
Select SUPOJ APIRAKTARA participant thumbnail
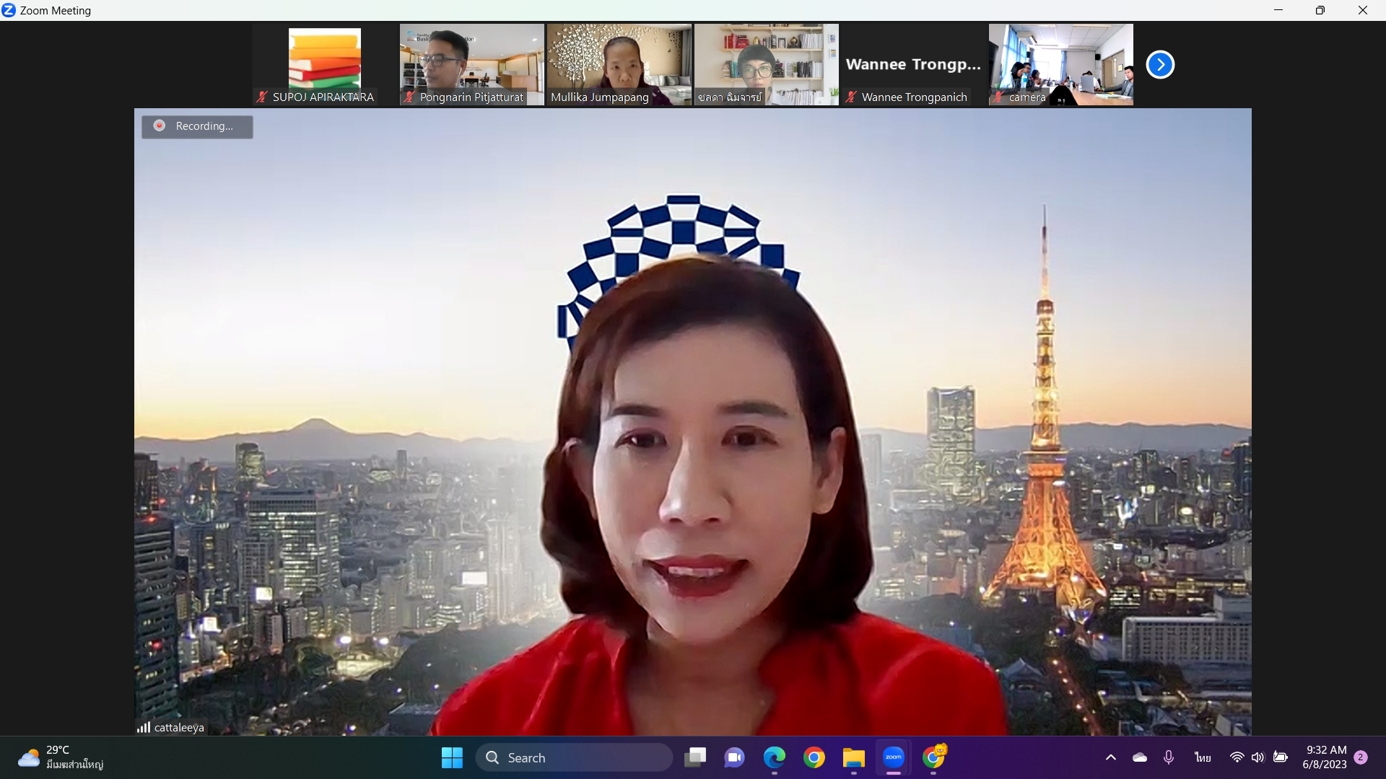pos(324,65)
